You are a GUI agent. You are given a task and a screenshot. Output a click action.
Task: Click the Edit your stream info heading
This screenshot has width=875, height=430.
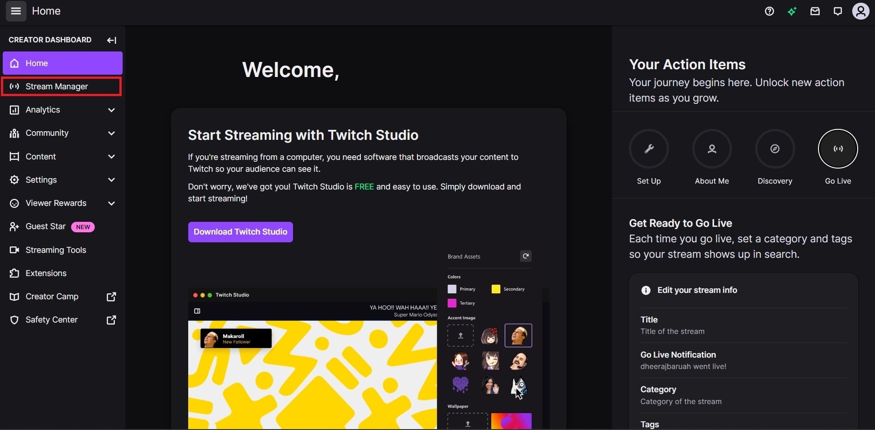pos(697,290)
